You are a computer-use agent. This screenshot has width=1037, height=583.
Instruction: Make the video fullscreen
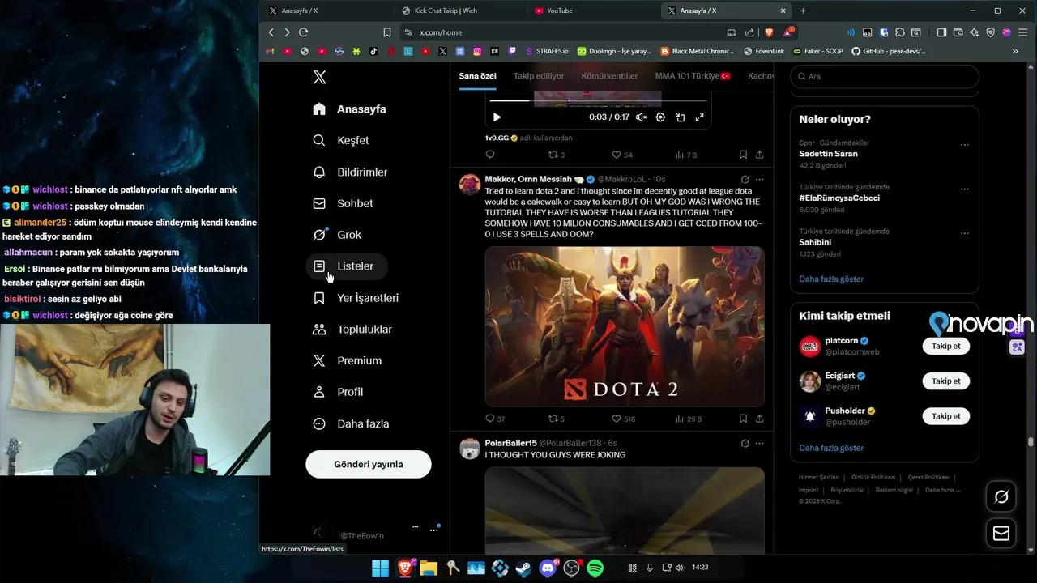pos(699,117)
